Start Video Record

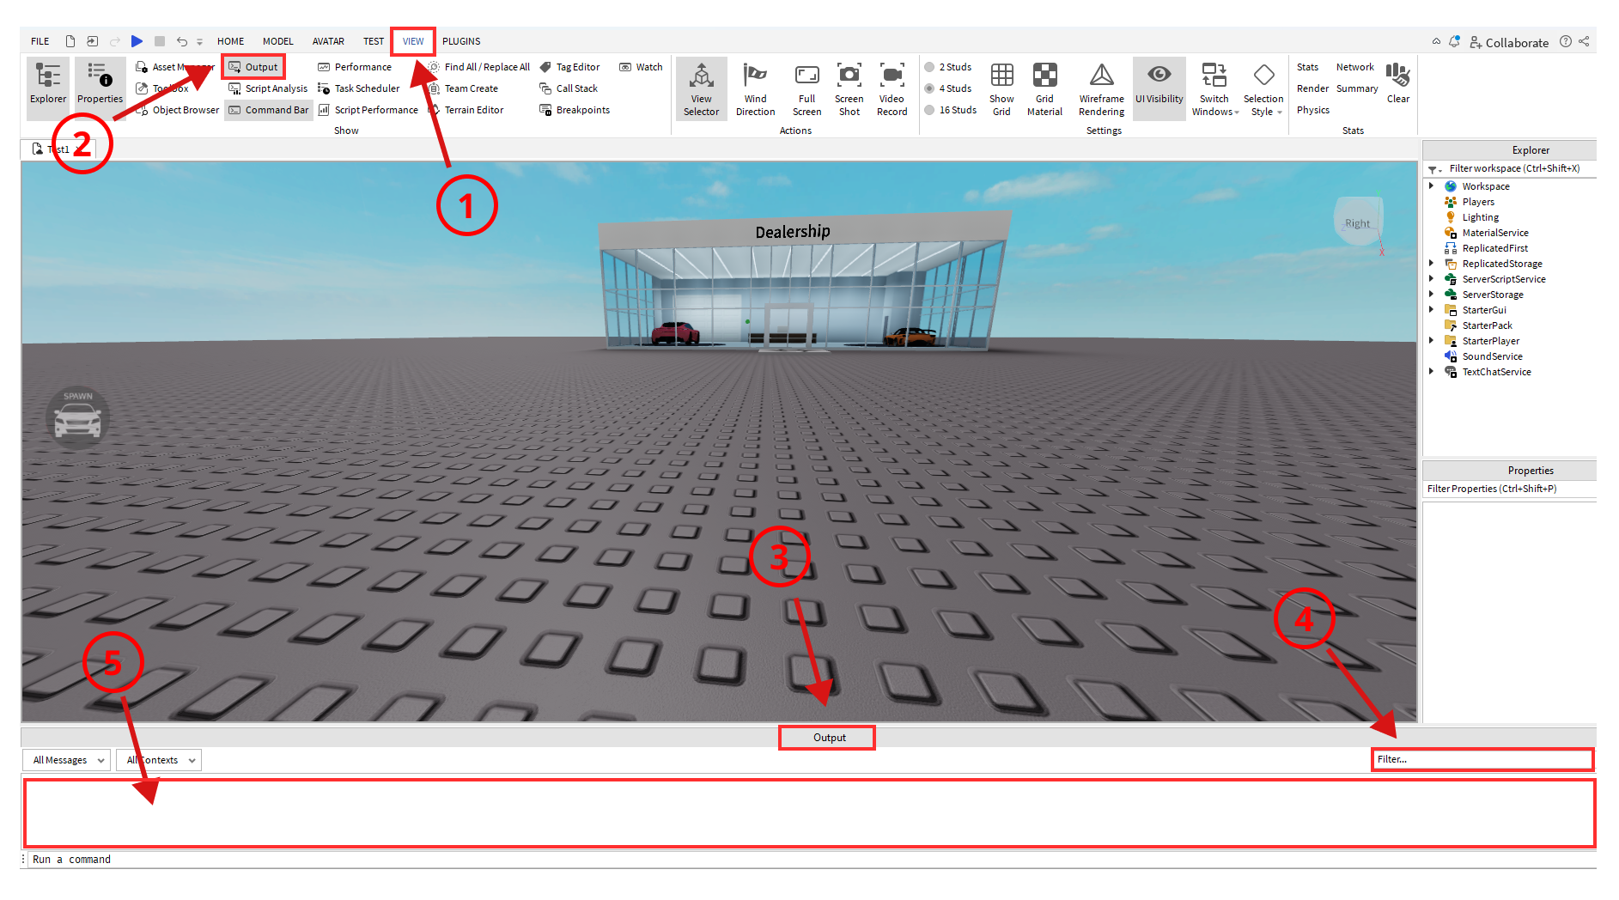click(x=892, y=88)
